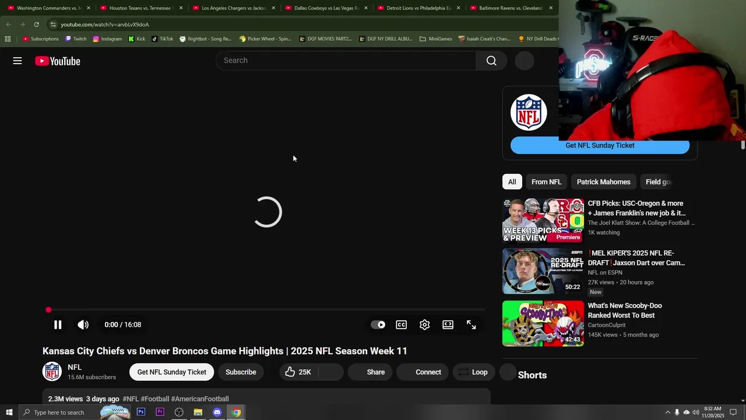Click the video progress bar scrubber

[x=48, y=310]
